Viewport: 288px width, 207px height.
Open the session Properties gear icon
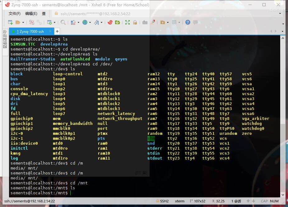pyautogui.click(x=49, y=22)
